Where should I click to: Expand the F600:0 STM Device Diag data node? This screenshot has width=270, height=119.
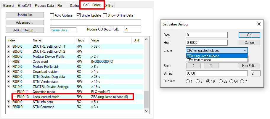tap(8, 77)
